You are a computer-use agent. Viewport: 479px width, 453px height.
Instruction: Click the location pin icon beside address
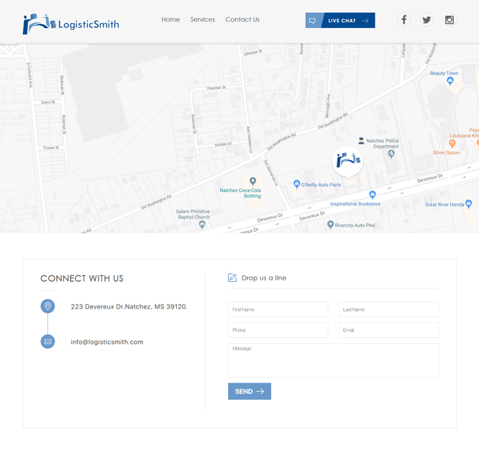click(48, 306)
